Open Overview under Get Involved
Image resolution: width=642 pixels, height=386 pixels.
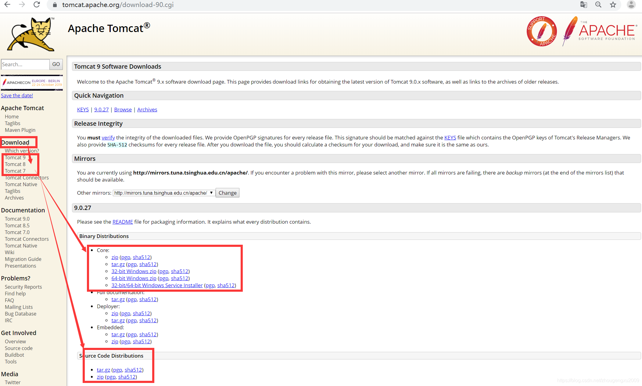tap(16, 341)
